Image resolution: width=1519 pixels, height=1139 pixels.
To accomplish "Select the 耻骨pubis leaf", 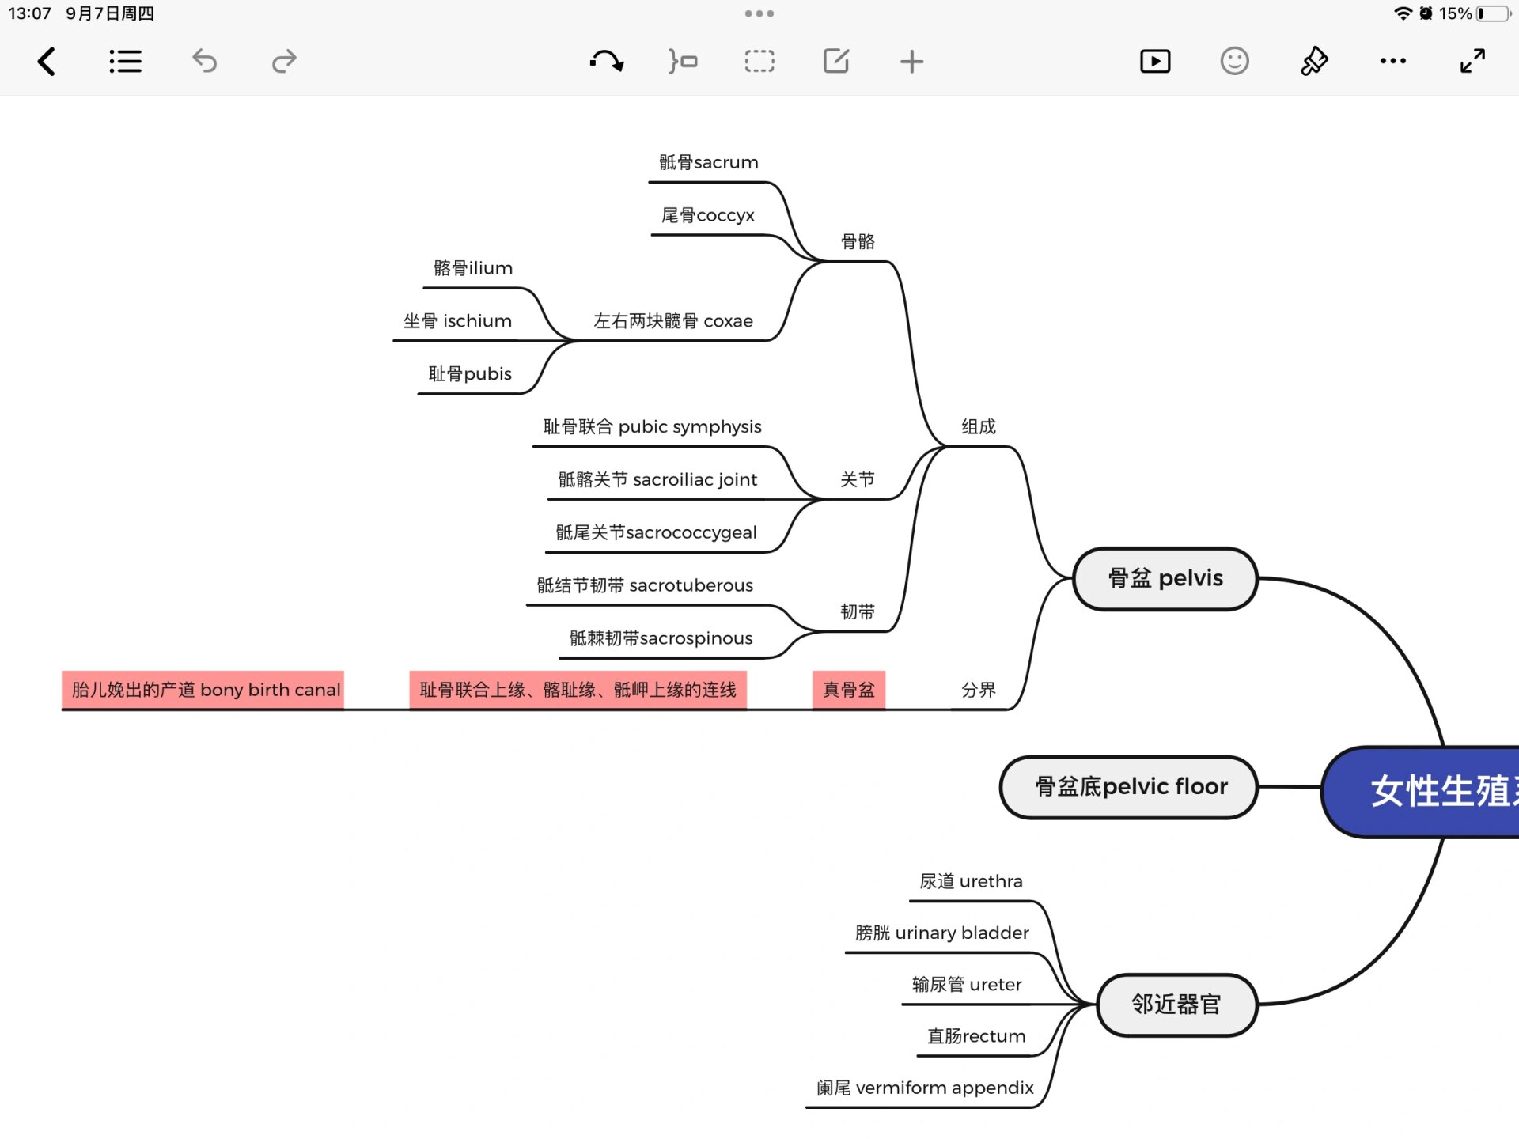I will click(470, 374).
